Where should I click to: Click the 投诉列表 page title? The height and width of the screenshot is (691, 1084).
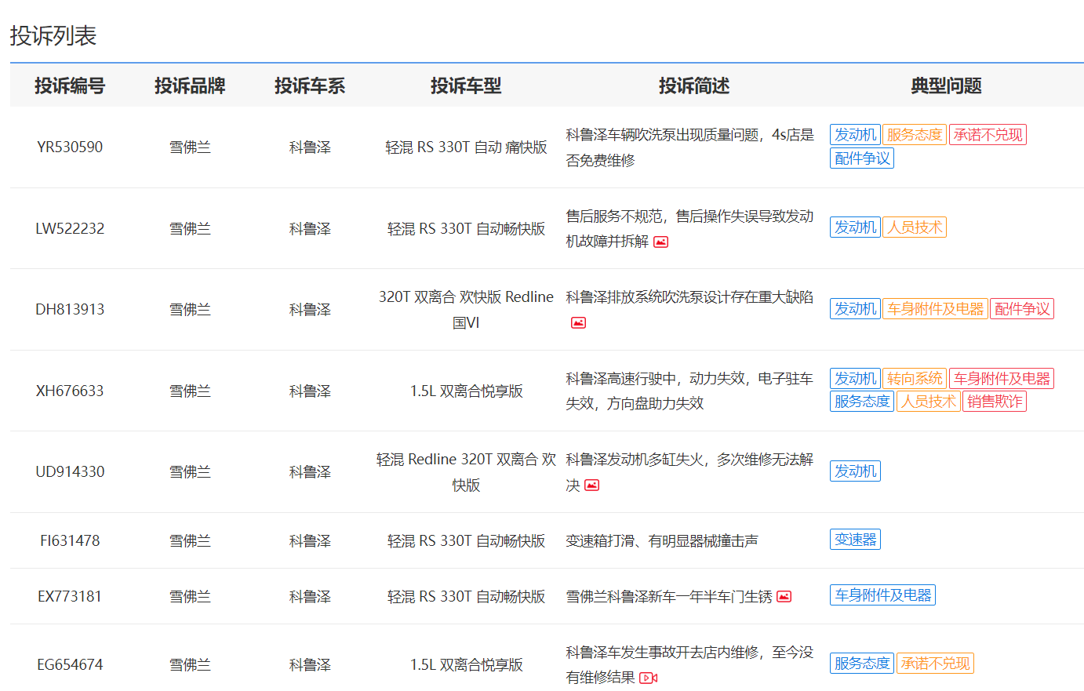click(53, 36)
